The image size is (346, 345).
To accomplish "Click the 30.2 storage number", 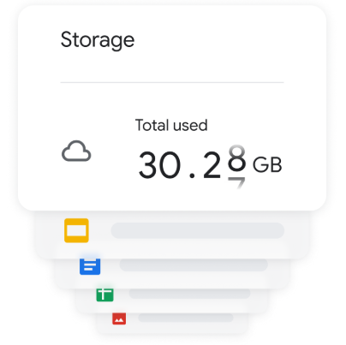I will click(x=180, y=165).
